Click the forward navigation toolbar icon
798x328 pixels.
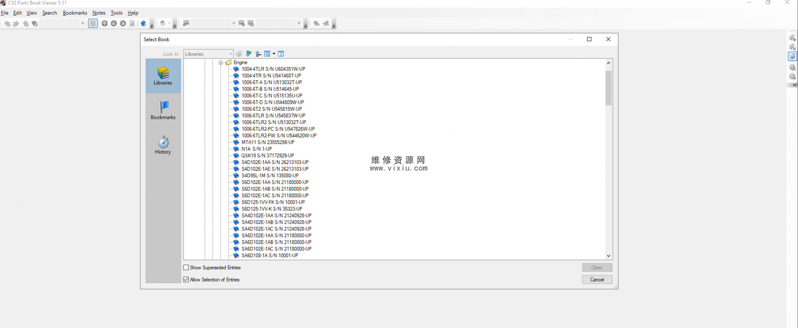point(16,23)
